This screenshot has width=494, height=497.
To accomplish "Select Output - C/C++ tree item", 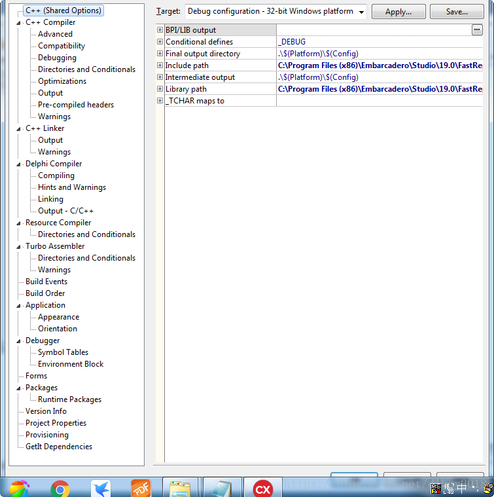I will tap(65, 211).
